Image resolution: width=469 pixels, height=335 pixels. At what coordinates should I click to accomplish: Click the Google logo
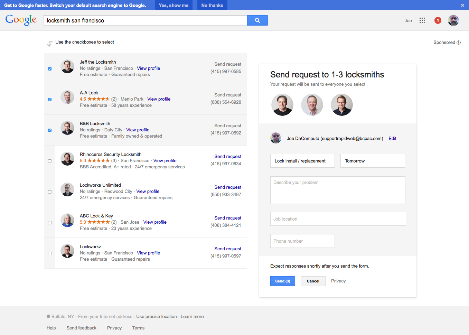point(21,20)
